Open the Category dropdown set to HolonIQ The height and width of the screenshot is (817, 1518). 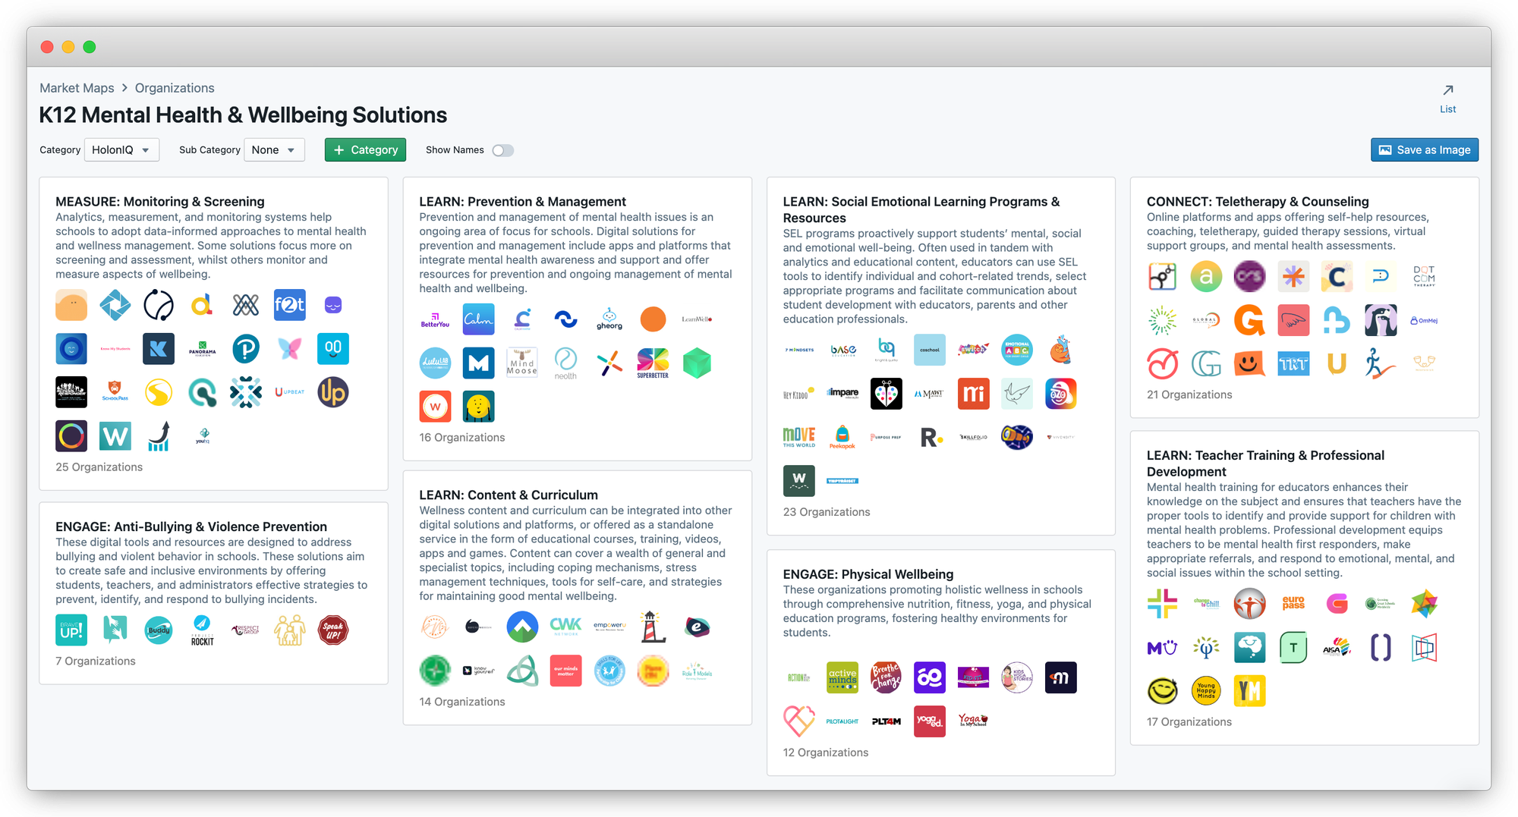click(121, 150)
